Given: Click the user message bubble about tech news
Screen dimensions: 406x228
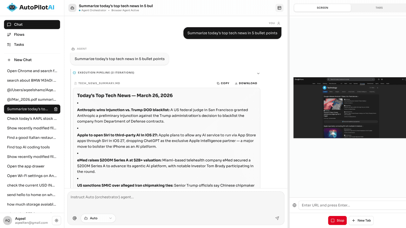Looking at the screenshot, I should point(232,33).
